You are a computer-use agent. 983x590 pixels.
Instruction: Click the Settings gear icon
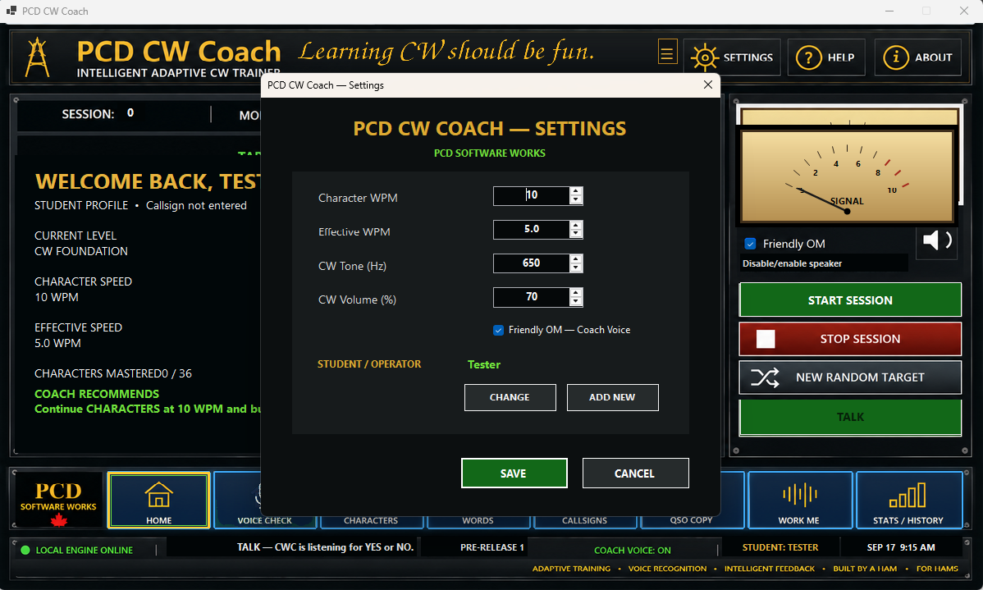705,57
